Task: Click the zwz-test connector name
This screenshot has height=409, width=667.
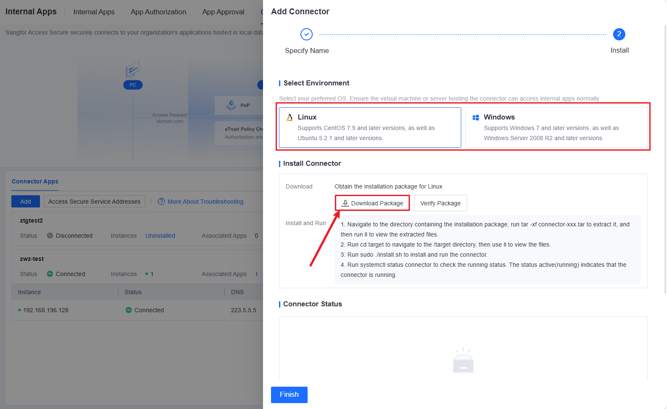Action: (x=32, y=259)
